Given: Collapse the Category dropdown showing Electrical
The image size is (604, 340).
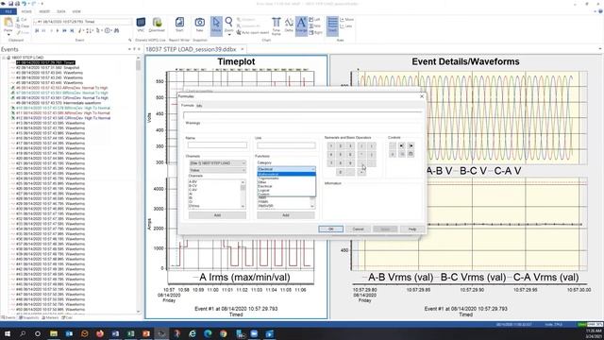Looking at the screenshot, I should [x=286, y=169].
